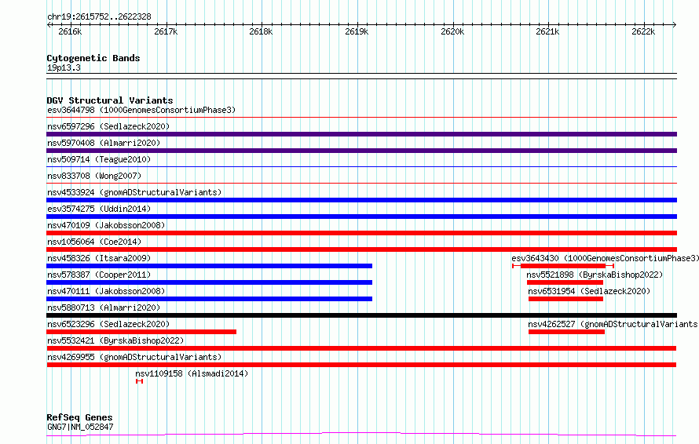The width and height of the screenshot is (699, 444).
Task: Click the 2616k ruler tick label
Action: click(70, 31)
